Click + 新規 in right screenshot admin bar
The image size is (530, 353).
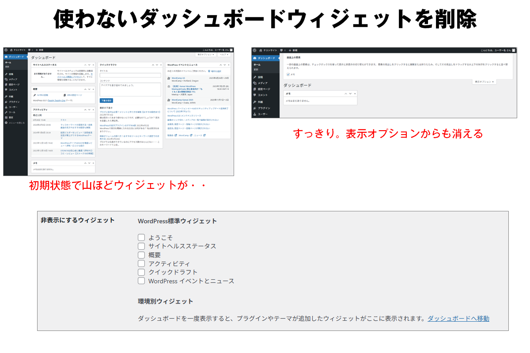(293, 50)
